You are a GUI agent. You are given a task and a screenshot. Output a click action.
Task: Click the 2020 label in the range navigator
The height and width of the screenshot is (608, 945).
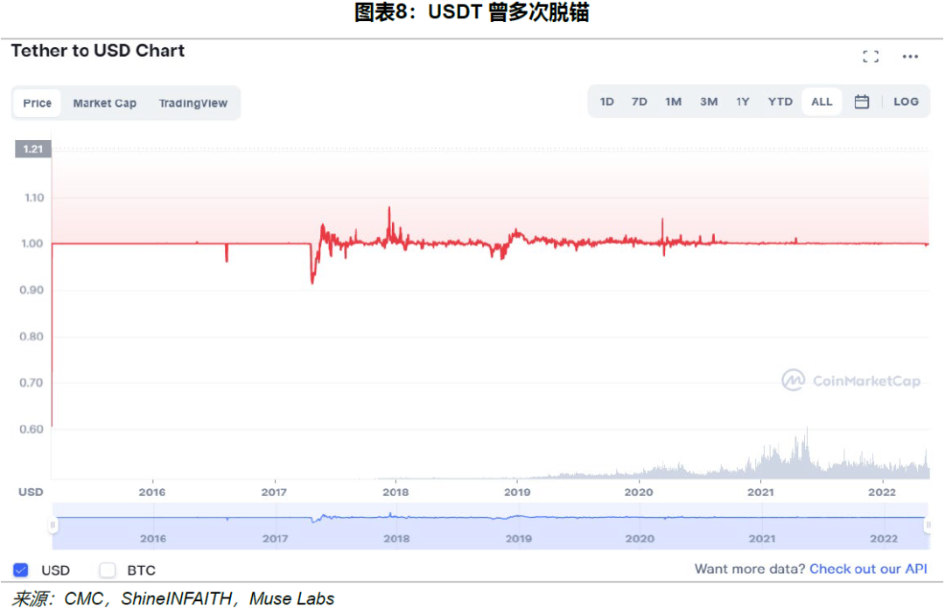point(640,539)
